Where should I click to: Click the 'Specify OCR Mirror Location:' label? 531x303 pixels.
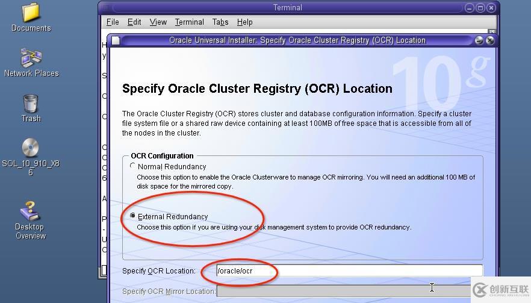169,291
